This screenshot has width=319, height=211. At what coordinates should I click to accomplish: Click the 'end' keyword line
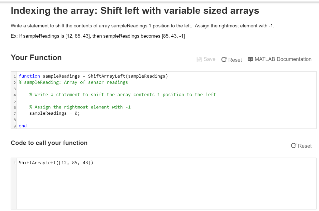[x=22, y=126]
